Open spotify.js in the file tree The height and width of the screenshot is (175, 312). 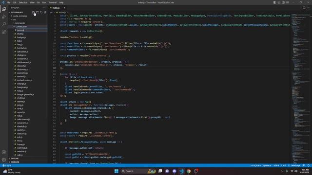pyautogui.click(x=21, y=130)
